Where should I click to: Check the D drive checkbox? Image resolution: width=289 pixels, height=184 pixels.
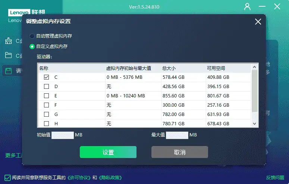click(47, 86)
